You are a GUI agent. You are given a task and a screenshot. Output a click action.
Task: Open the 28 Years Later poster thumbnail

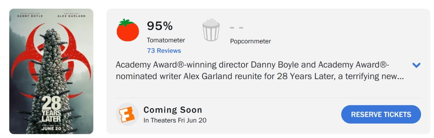[x=51, y=71]
